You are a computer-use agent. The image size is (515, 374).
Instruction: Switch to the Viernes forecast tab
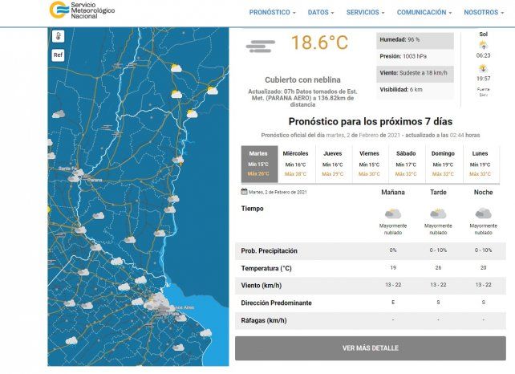tap(369, 164)
